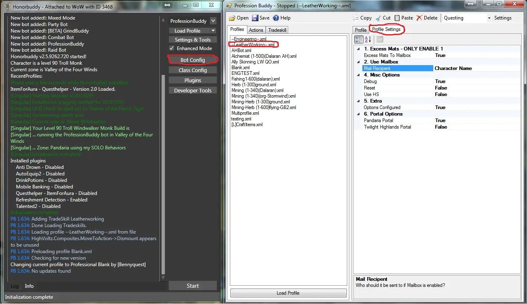This screenshot has width=527, height=304.
Task: Open the Questing combo box
Action: click(467, 18)
